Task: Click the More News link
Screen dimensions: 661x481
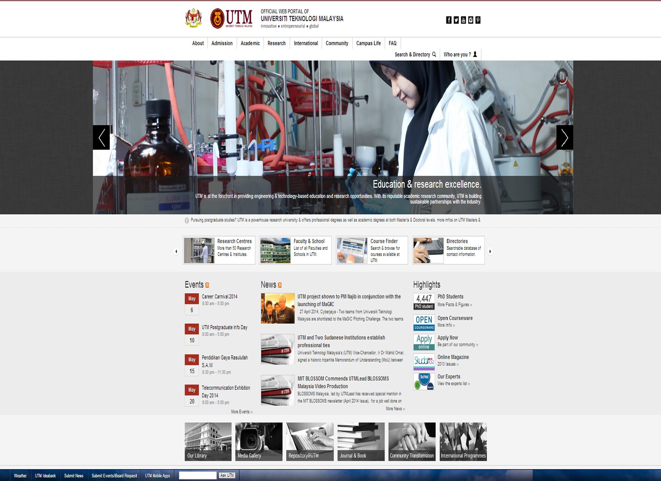Action: [x=395, y=409]
